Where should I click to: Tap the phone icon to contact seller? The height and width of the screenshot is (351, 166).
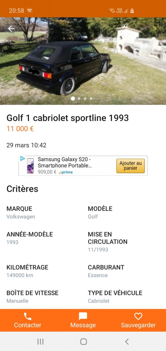click(x=28, y=316)
